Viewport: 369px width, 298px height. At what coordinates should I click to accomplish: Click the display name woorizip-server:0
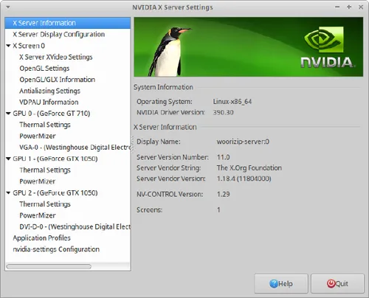click(x=243, y=142)
